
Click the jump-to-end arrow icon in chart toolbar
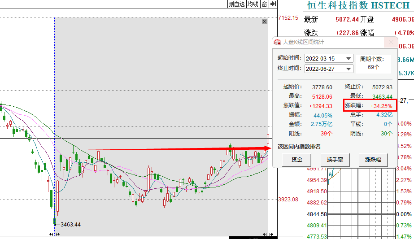click(273, 4)
